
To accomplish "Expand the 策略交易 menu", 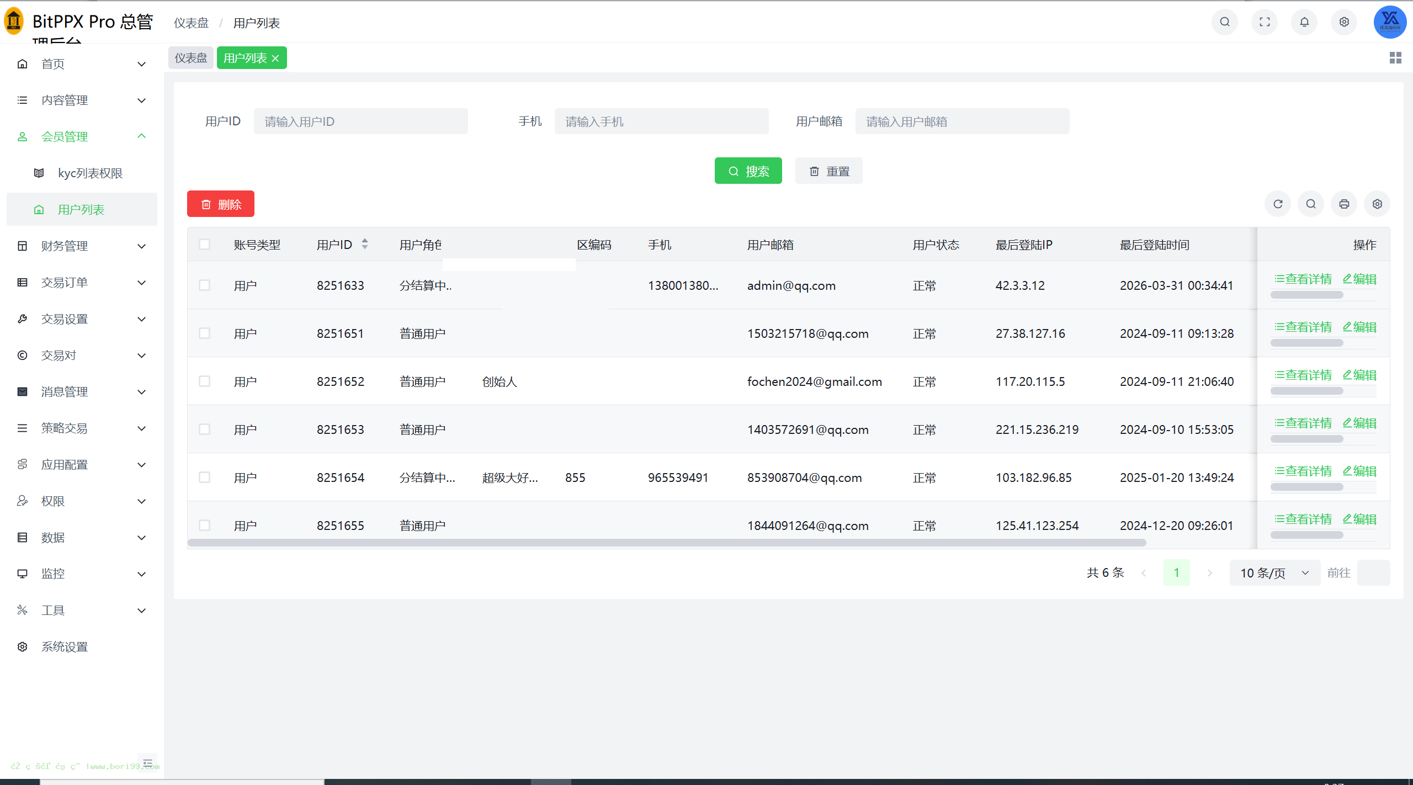I will [x=82, y=428].
